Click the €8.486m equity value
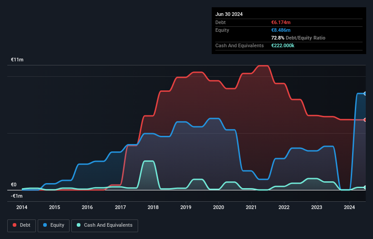Image resolution: width=373 pixels, height=239 pixels. click(281, 30)
